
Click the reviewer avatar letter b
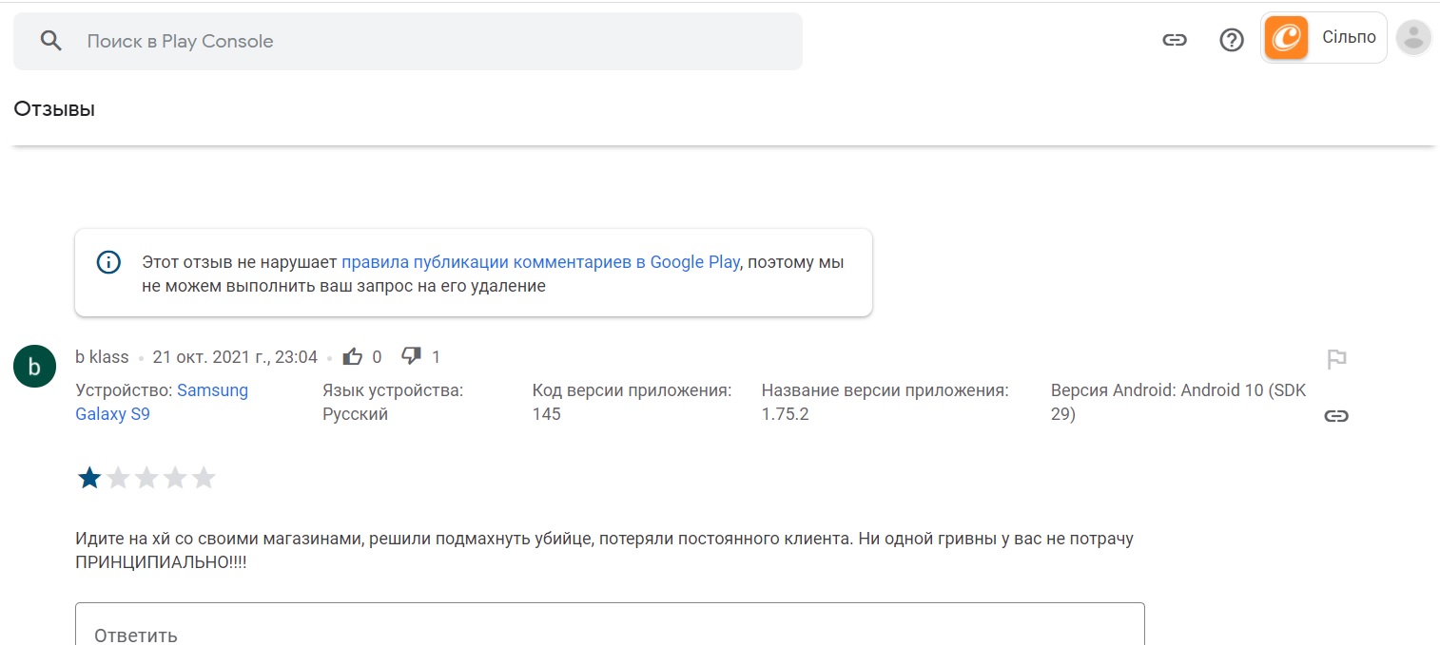coord(34,368)
